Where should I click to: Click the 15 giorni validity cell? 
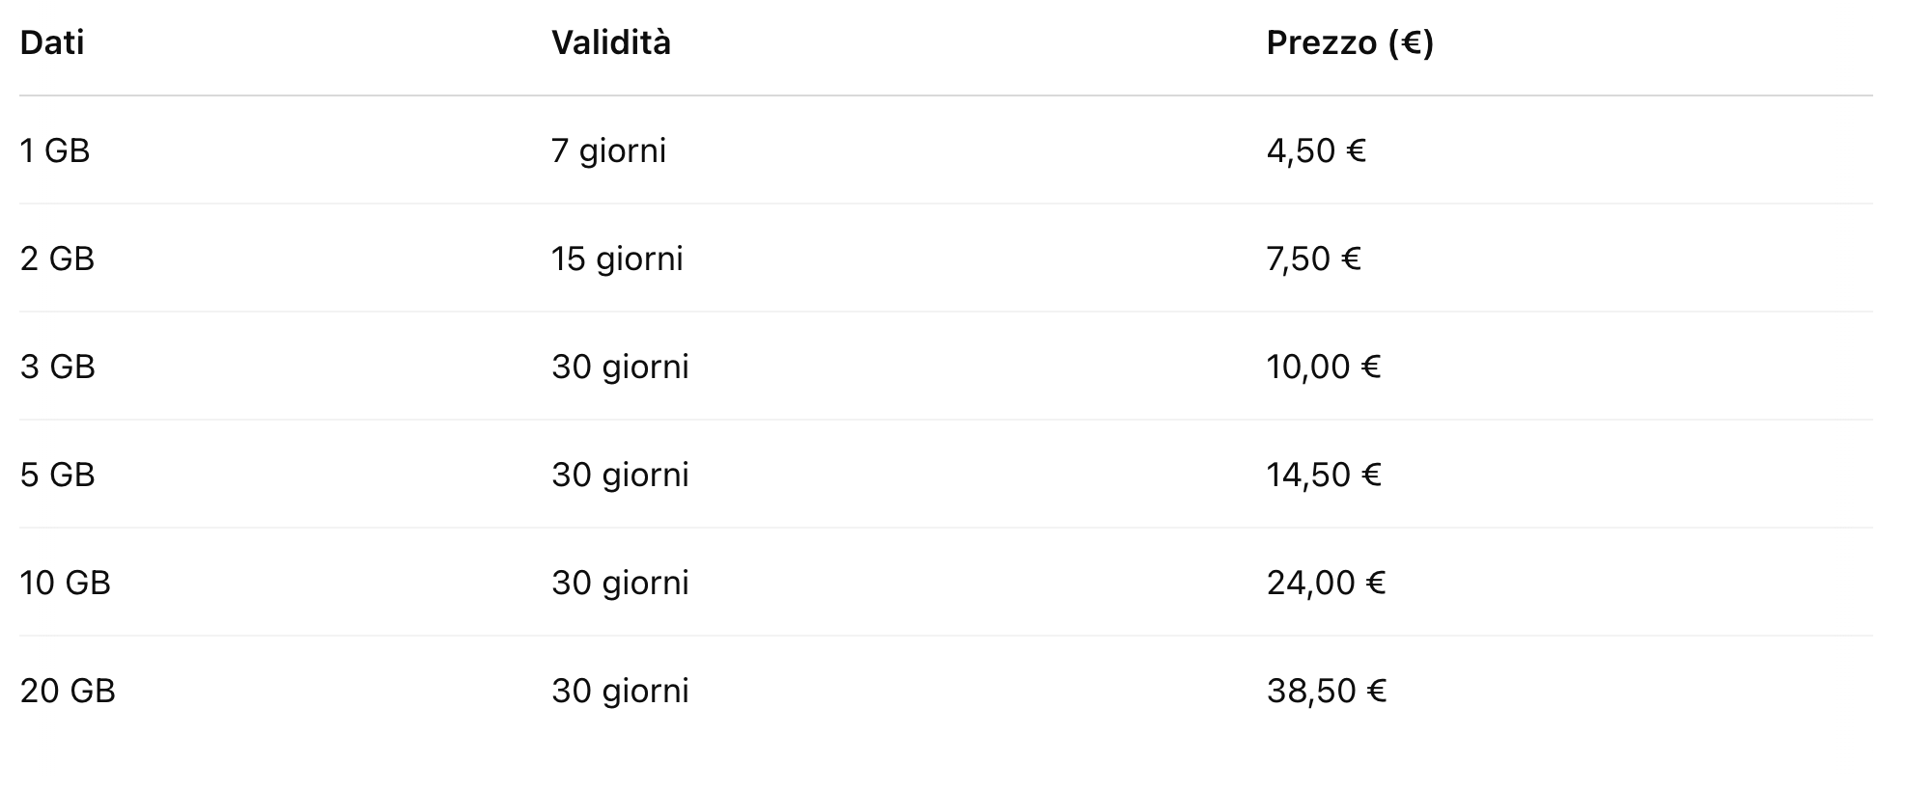point(617,259)
